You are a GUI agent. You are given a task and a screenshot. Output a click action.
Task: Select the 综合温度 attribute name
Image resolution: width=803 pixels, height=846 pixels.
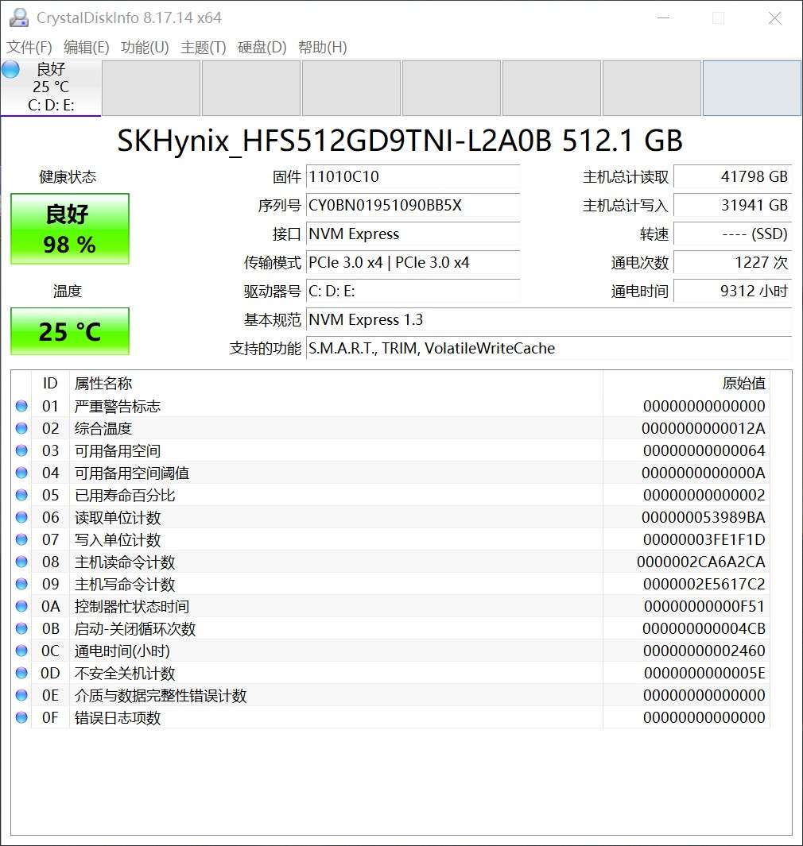(x=103, y=428)
